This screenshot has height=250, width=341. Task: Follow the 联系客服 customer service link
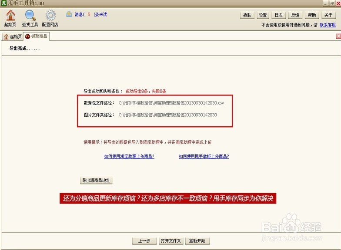click(328, 25)
